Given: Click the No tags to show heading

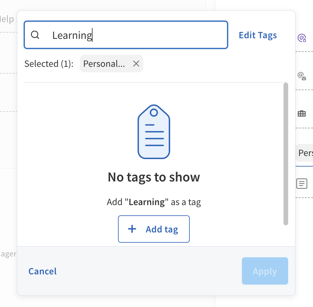Looking at the screenshot, I should (154, 177).
